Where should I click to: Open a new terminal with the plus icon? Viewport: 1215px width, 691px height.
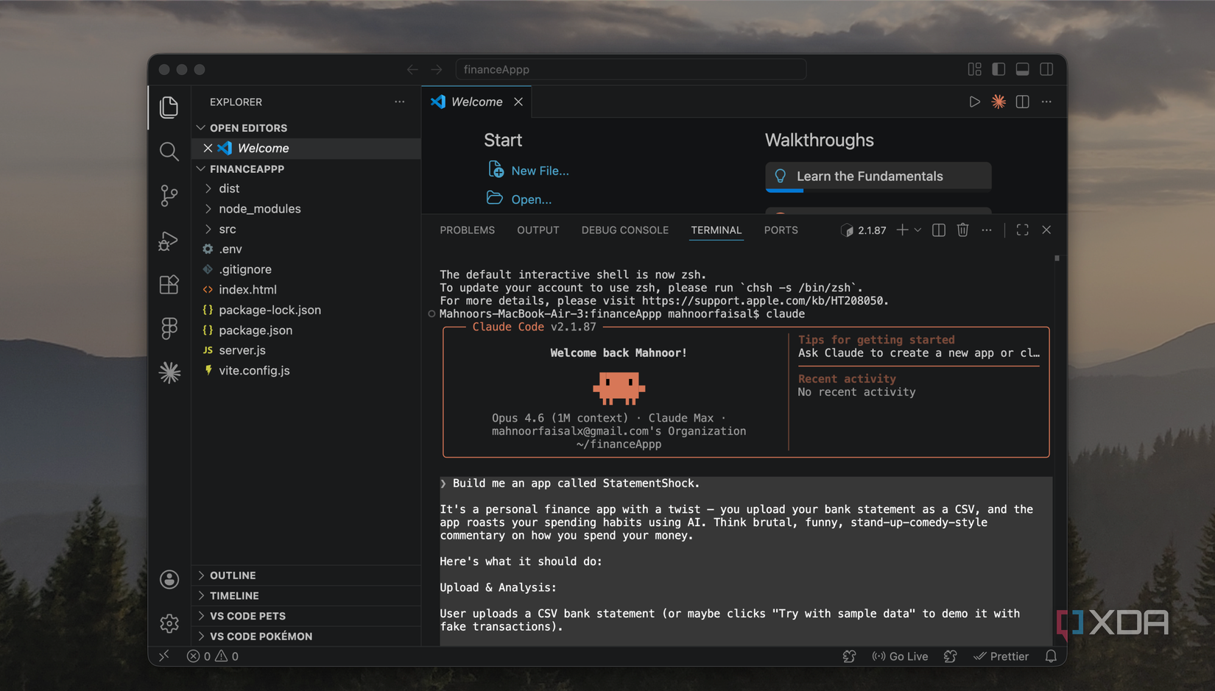click(x=901, y=230)
